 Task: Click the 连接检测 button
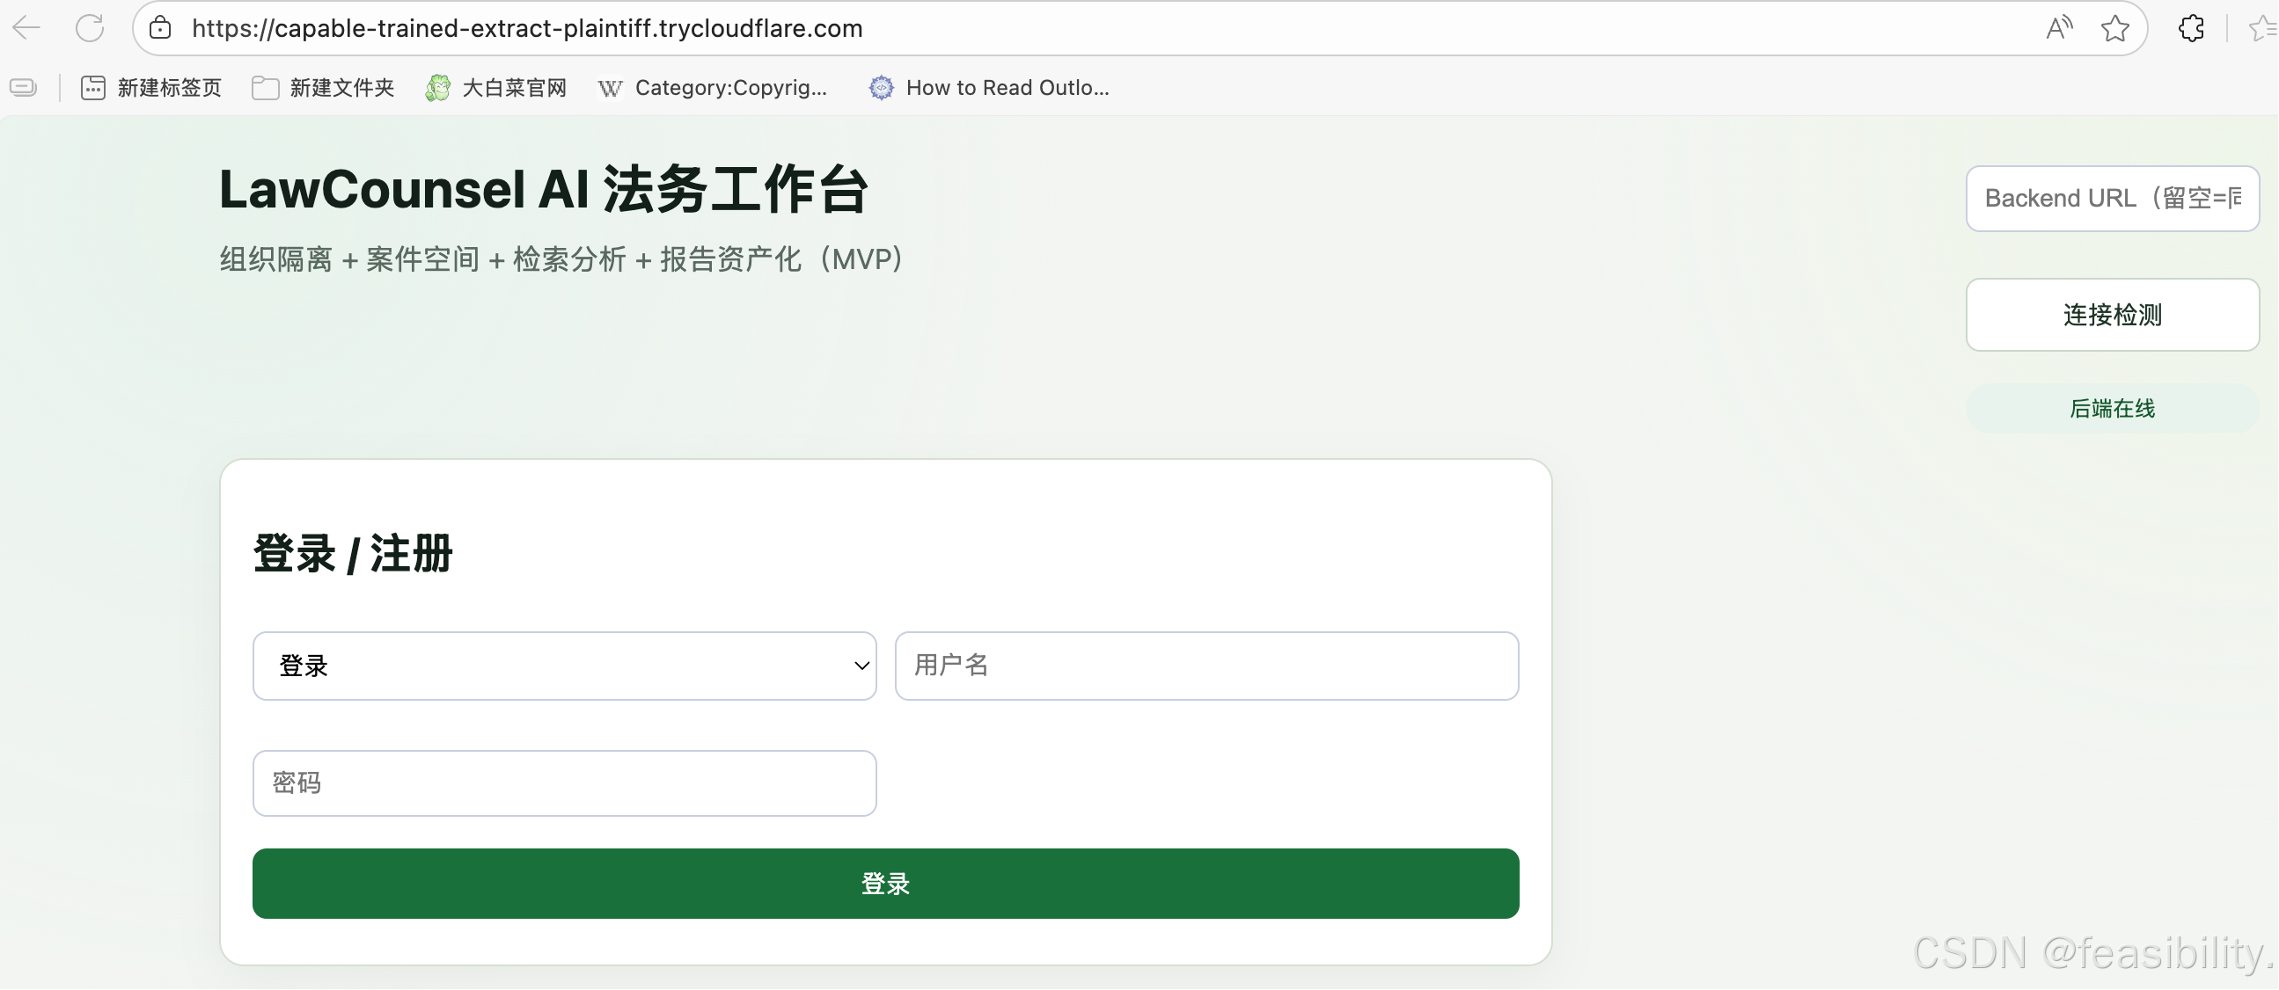(x=2112, y=315)
